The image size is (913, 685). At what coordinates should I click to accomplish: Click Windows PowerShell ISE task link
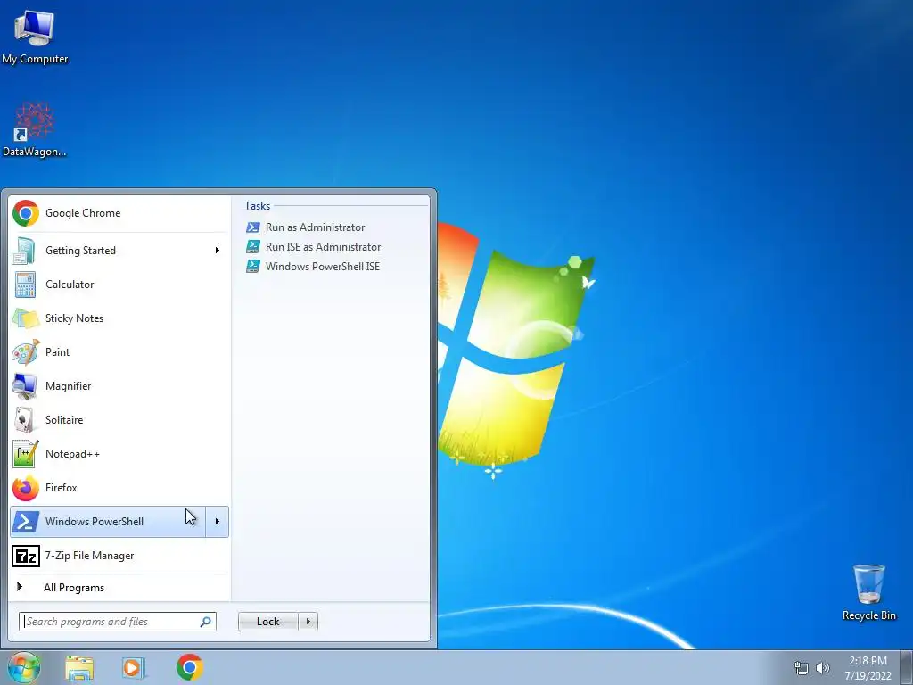[x=323, y=266]
